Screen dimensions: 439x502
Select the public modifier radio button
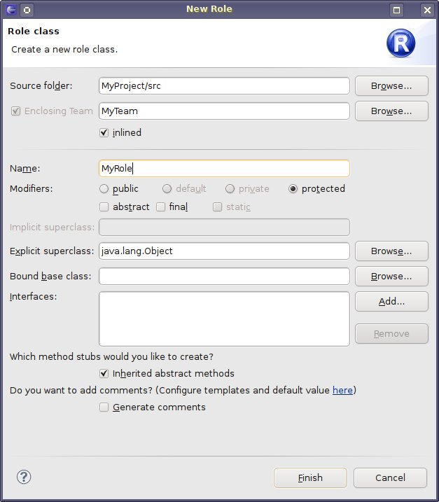(104, 188)
